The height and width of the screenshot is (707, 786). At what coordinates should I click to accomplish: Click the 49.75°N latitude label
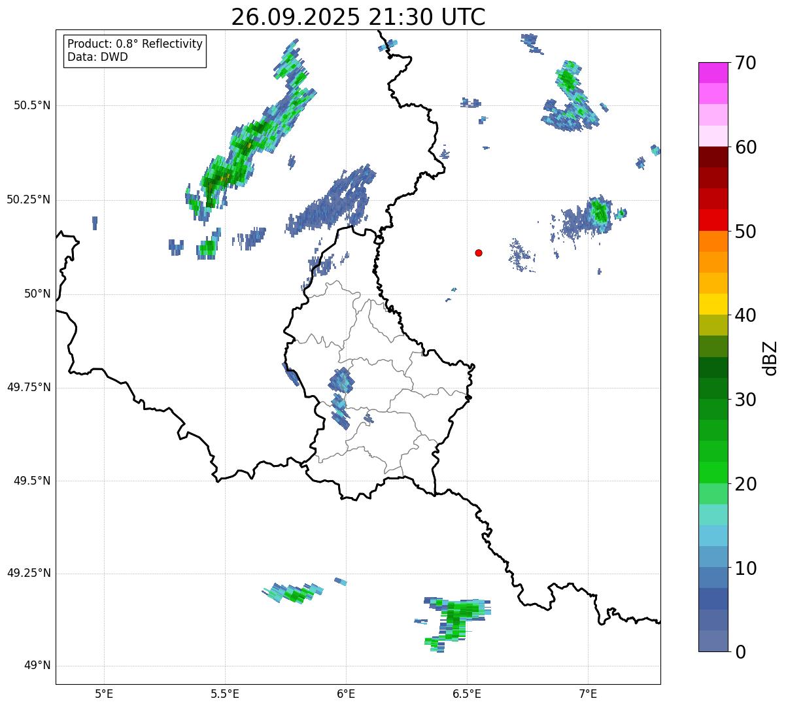click(29, 387)
